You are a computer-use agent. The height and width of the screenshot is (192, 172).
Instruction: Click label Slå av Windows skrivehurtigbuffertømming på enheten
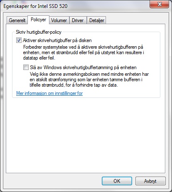point(83,67)
